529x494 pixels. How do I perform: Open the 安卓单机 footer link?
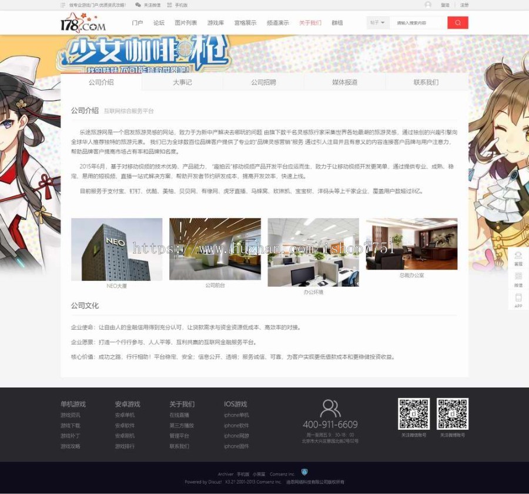[125, 415]
